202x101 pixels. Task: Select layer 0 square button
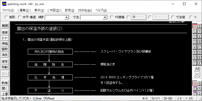click(x=195, y=26)
